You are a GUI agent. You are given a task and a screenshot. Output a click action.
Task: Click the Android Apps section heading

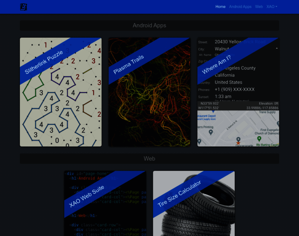tap(149, 26)
